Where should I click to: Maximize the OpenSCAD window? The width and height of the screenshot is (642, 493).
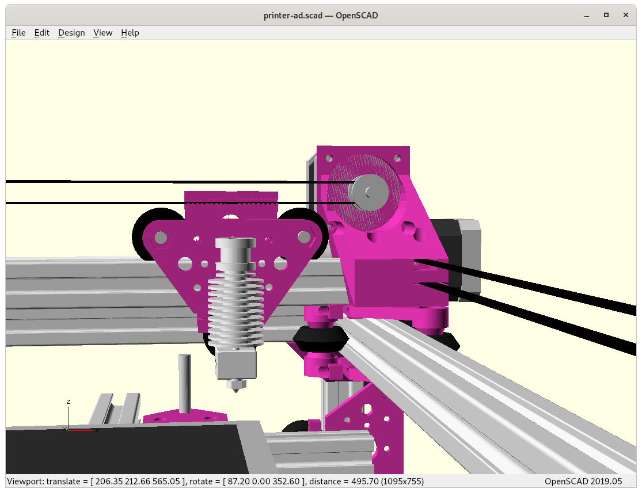point(606,15)
